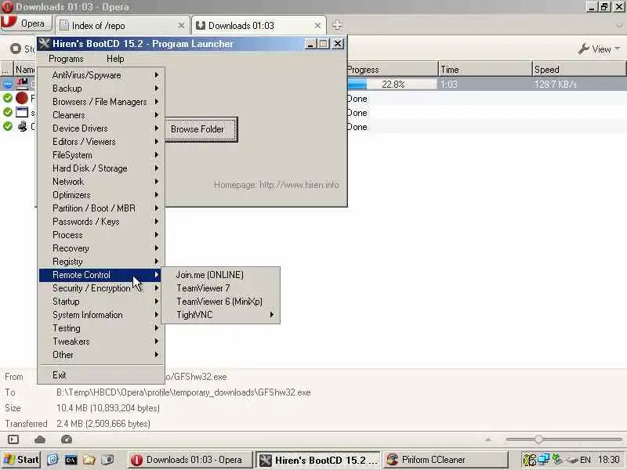Select the blue downloading status icon
Screen dimensions: 627x470
(8, 84)
